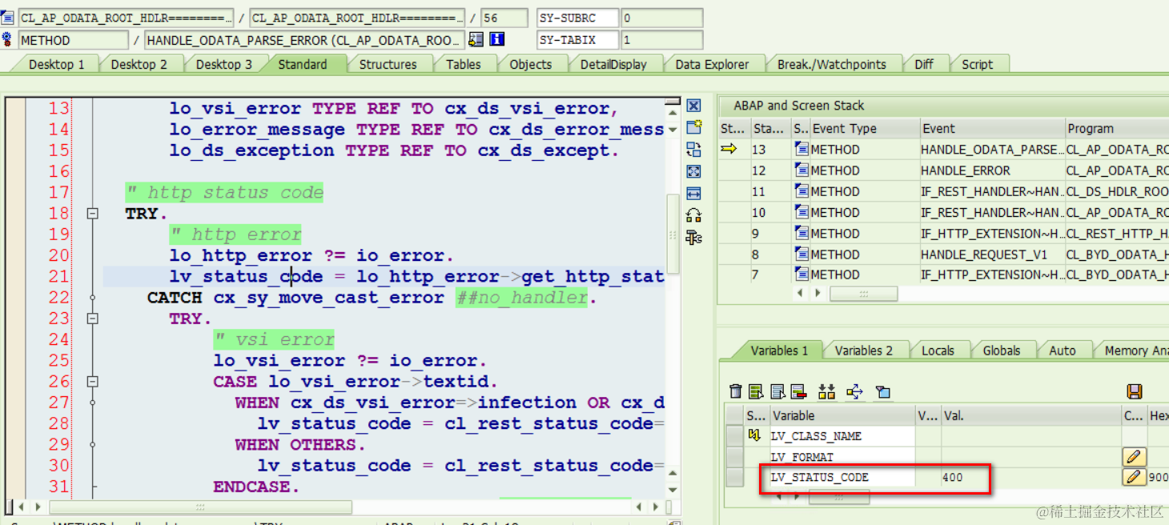This screenshot has height=525, width=1169.
Task: Open the Script tab
Action: click(977, 64)
